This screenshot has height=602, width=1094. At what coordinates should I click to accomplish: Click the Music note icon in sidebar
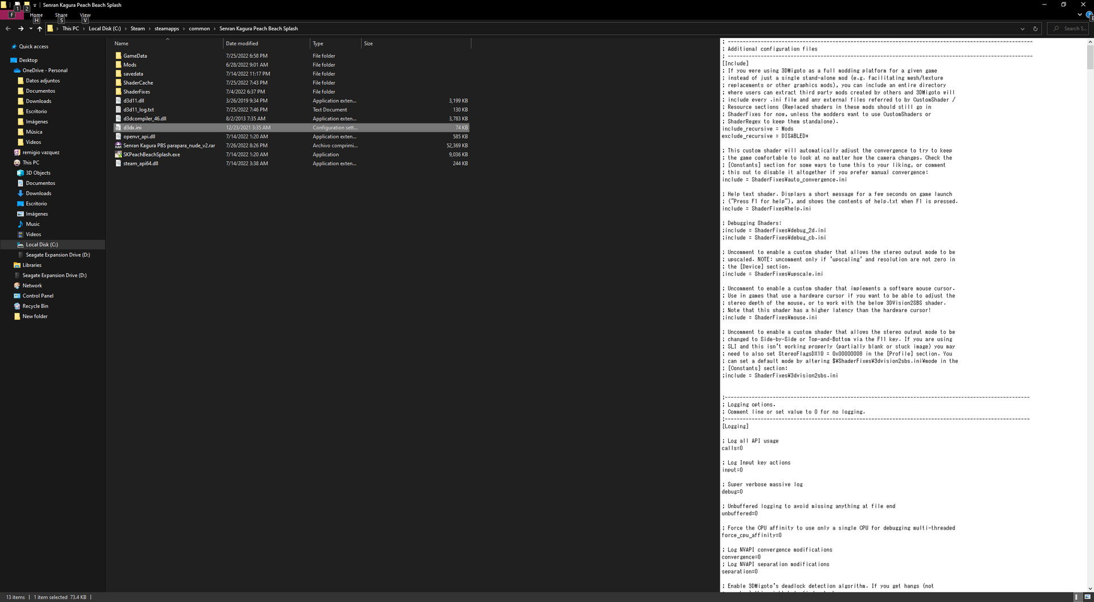(x=21, y=224)
